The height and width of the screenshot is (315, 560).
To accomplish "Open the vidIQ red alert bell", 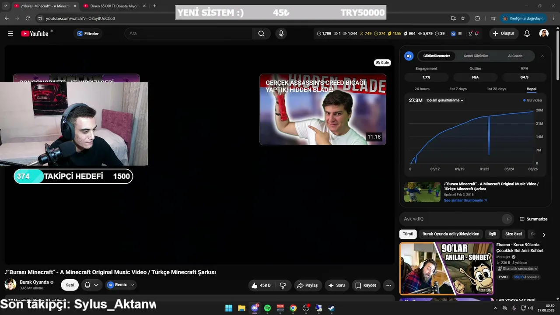I will 476,34.
